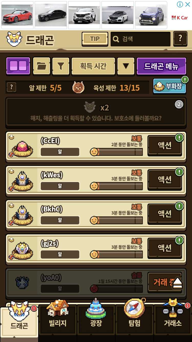
Task: Switch to the 광장 fountain tab
Action: tap(96, 317)
